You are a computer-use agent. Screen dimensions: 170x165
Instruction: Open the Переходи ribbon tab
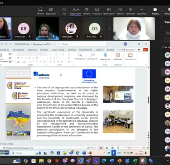click(x=32, y=50)
